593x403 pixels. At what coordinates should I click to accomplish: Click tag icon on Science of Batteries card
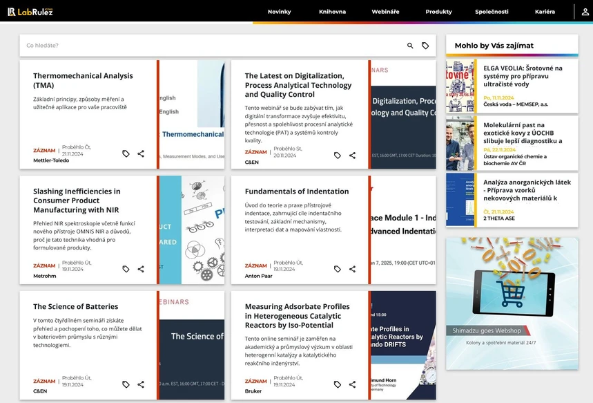[126, 384]
